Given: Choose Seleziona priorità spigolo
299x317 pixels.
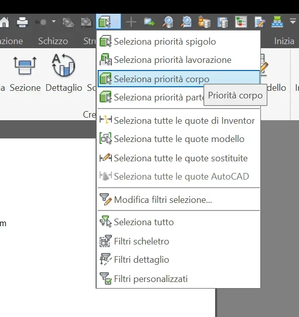Looking at the screenshot, I should pyautogui.click(x=178, y=42).
